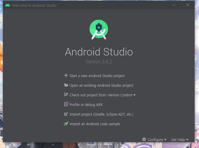This screenshot has height=148, width=199.
Task: Click the Version Control checkout icon
Action: tap(66, 95)
